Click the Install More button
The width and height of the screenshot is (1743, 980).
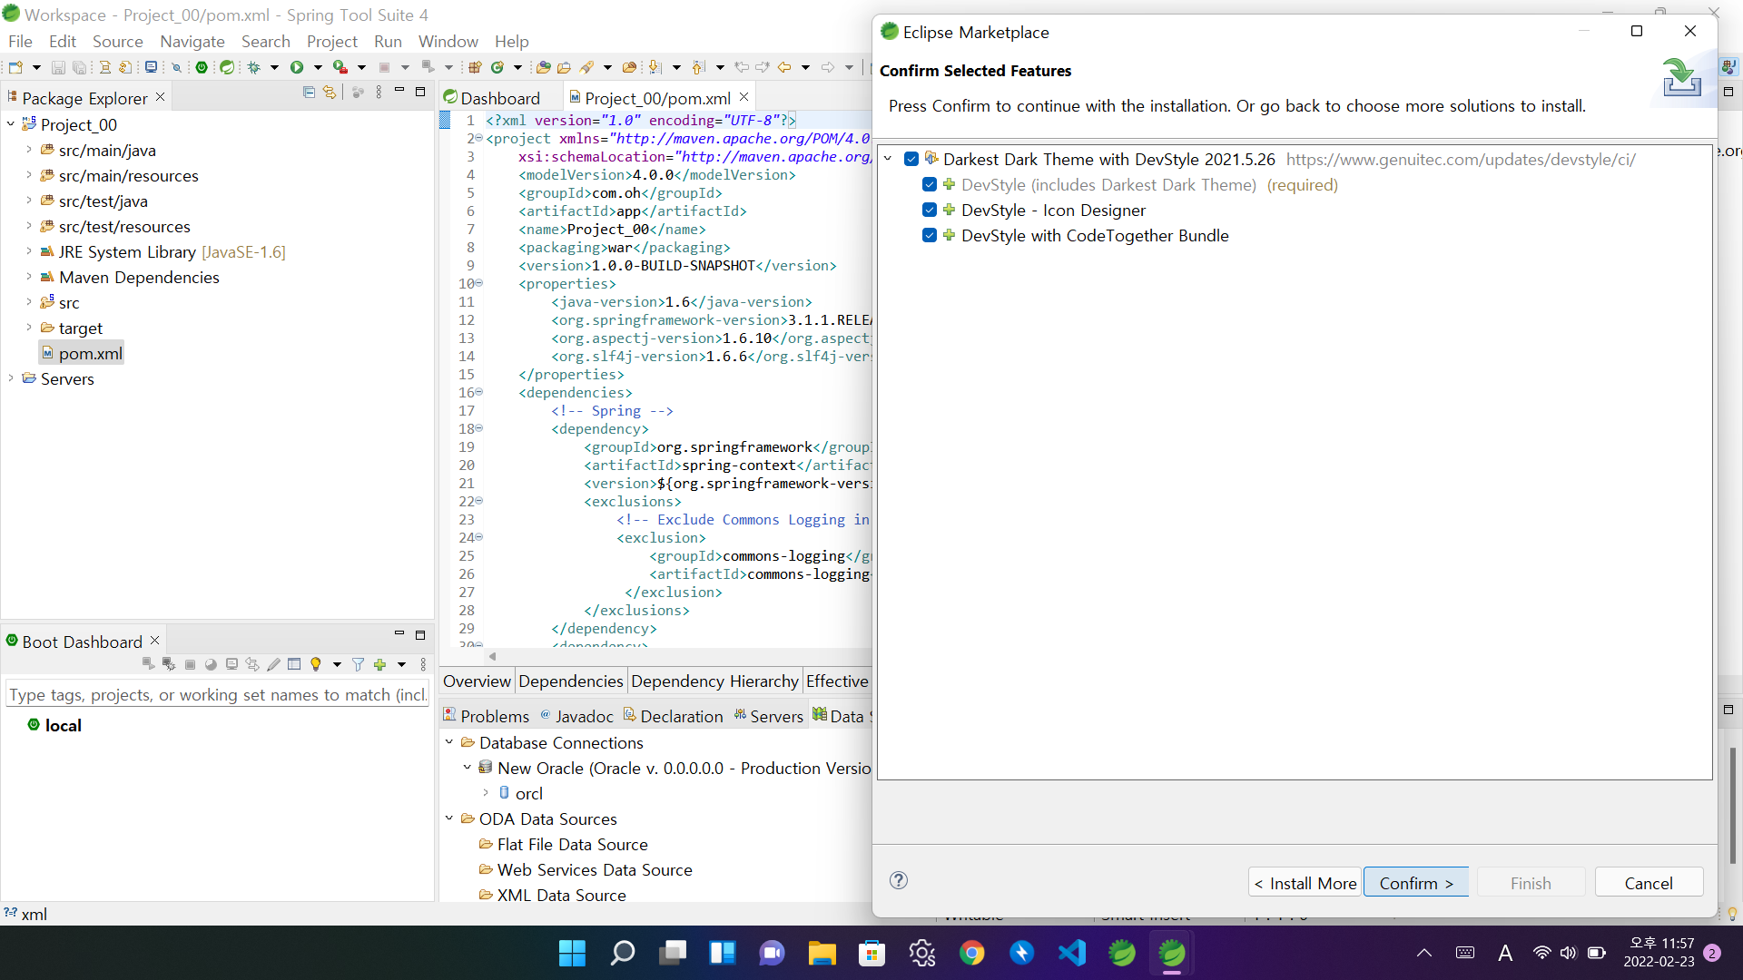pos(1305,883)
